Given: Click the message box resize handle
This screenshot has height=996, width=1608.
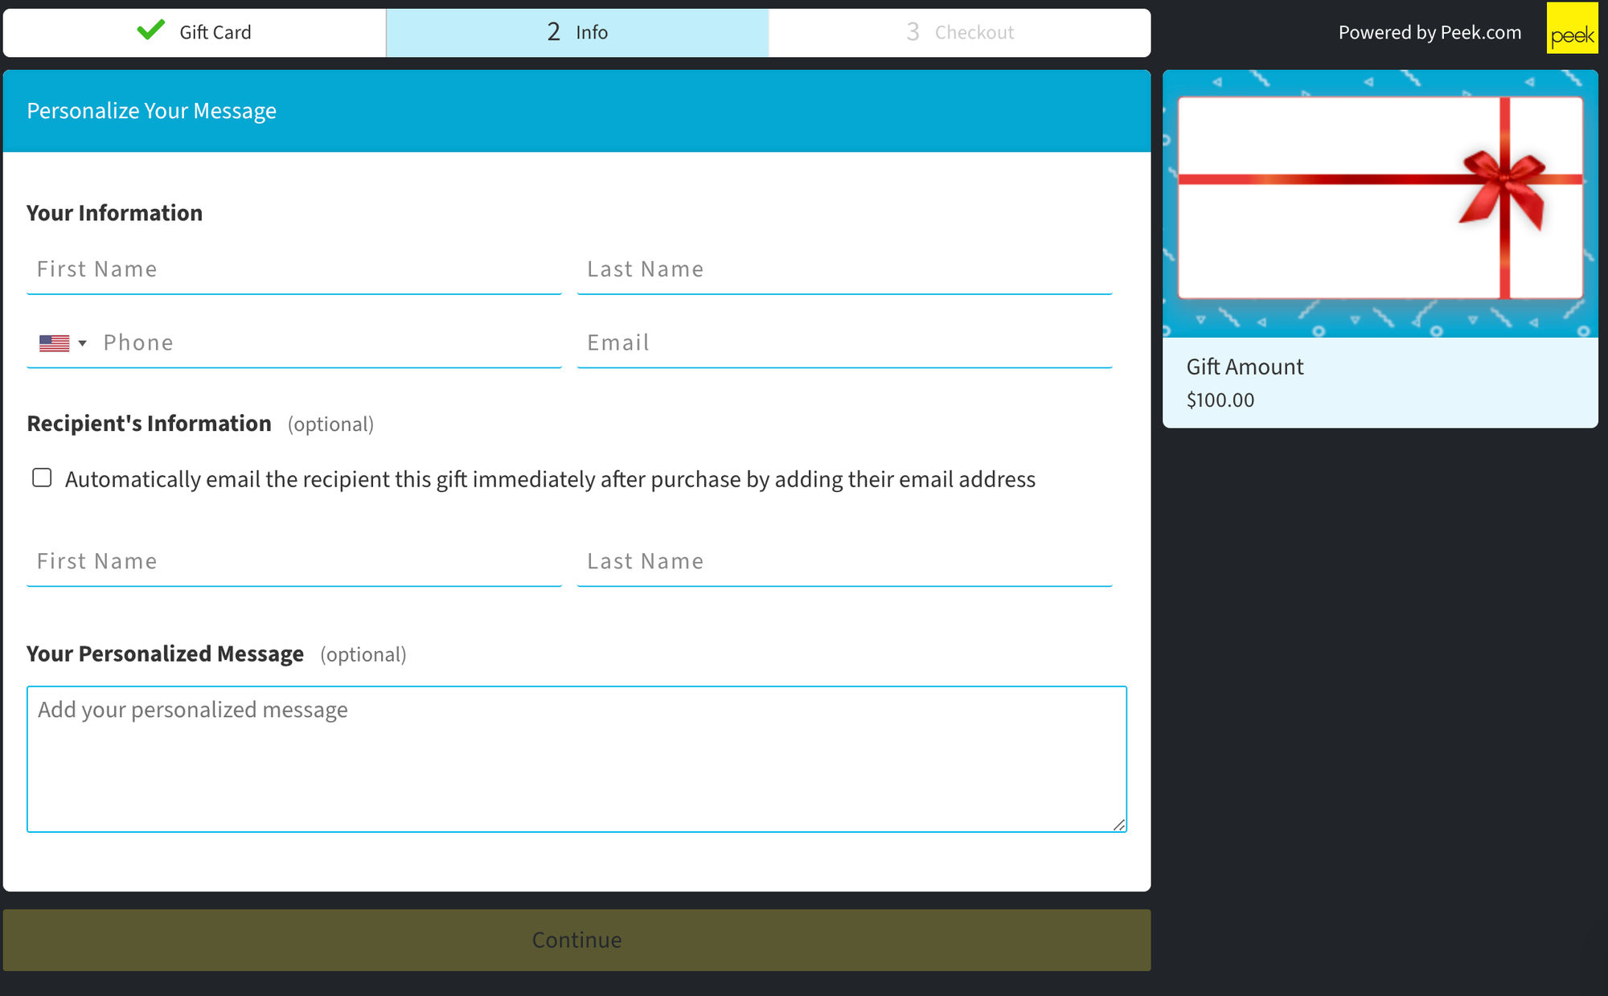Looking at the screenshot, I should tap(1118, 824).
